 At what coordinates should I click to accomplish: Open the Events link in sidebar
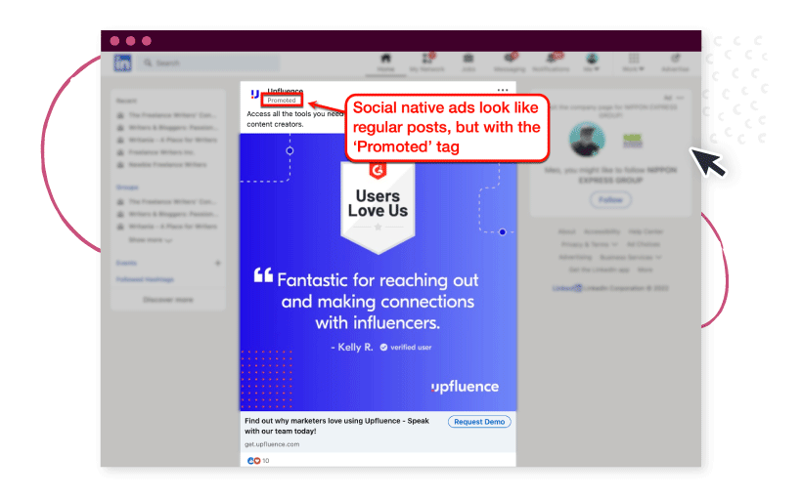coord(126,263)
